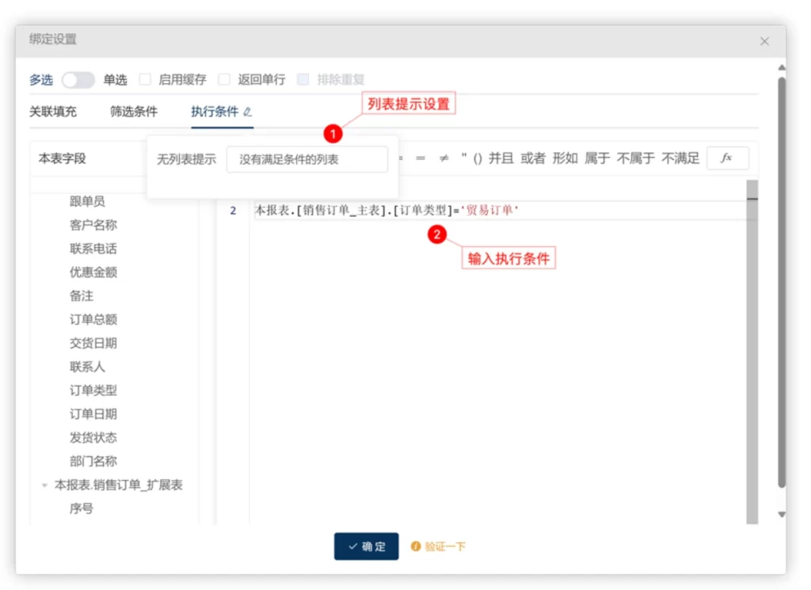
Task: Select the 订单总额 field
Action: (x=93, y=320)
